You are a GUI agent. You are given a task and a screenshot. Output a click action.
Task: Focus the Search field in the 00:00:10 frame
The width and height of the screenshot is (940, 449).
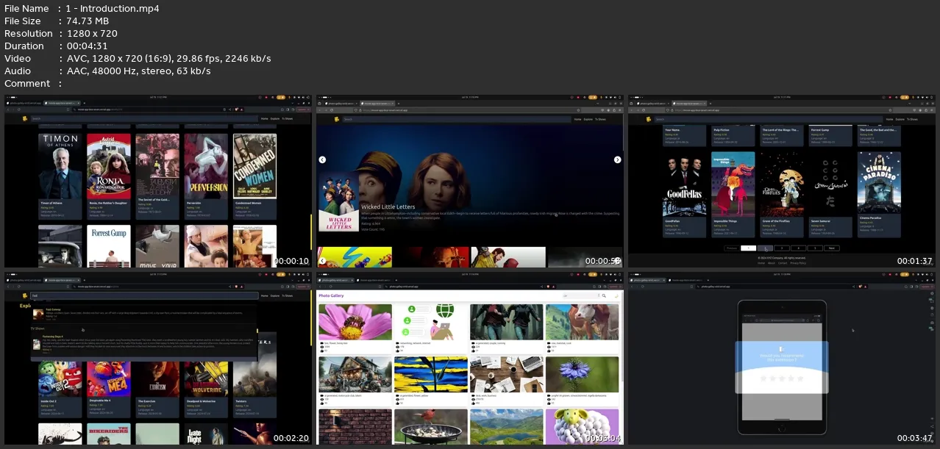point(143,118)
